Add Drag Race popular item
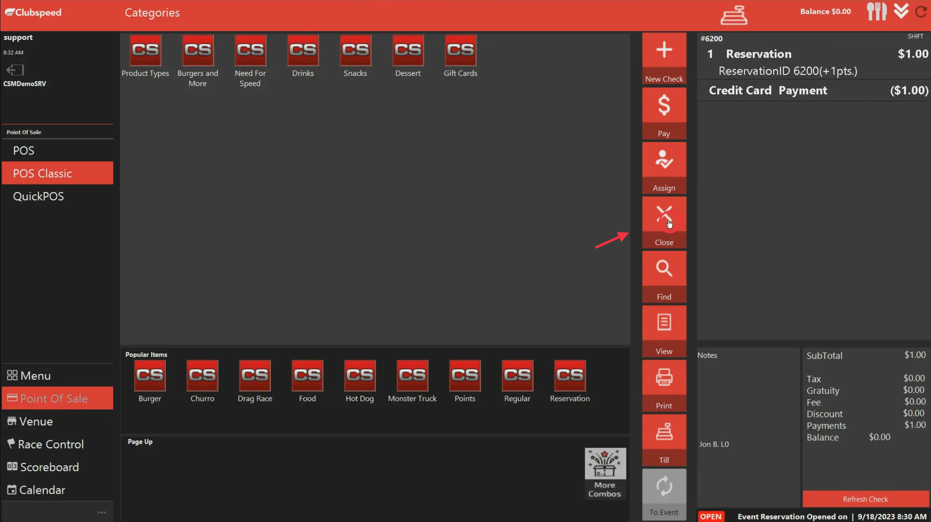The width and height of the screenshot is (931, 522). tap(255, 381)
